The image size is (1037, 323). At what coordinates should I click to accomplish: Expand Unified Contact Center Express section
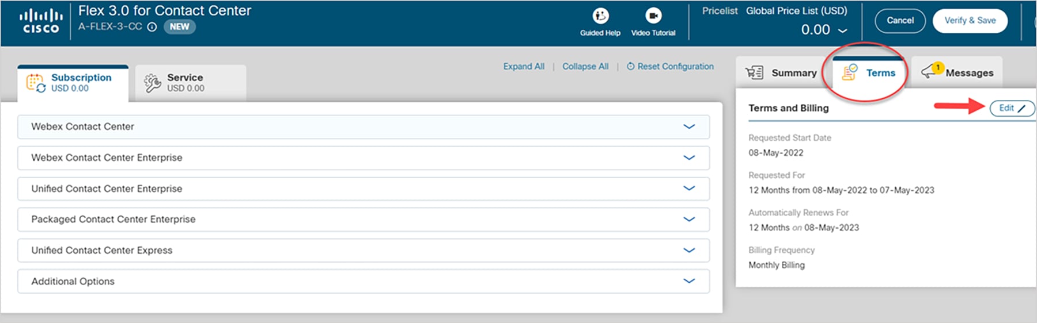[364, 251]
